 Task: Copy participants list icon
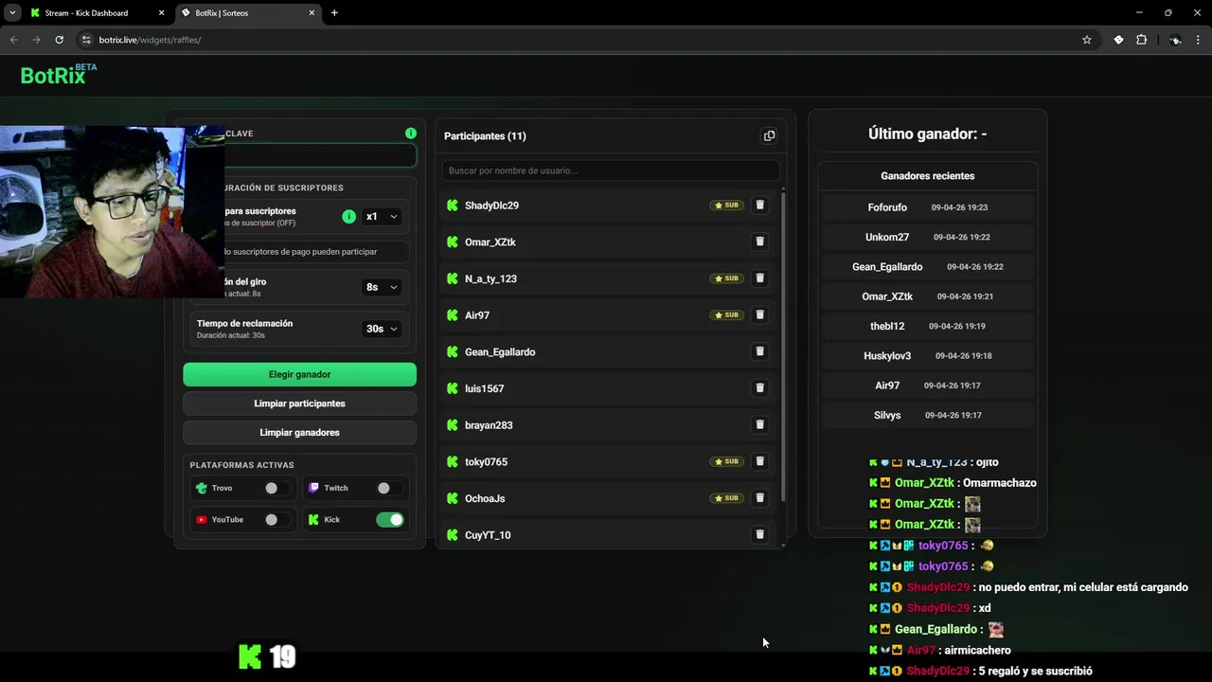[x=769, y=135]
